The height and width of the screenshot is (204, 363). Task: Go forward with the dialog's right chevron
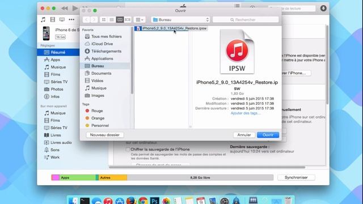[94, 20]
